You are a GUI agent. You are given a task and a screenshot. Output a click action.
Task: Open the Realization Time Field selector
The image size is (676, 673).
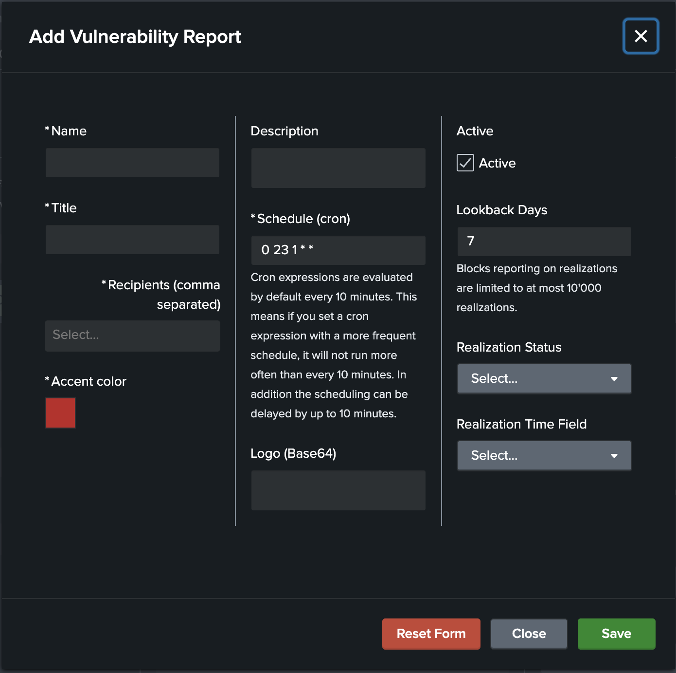point(543,455)
